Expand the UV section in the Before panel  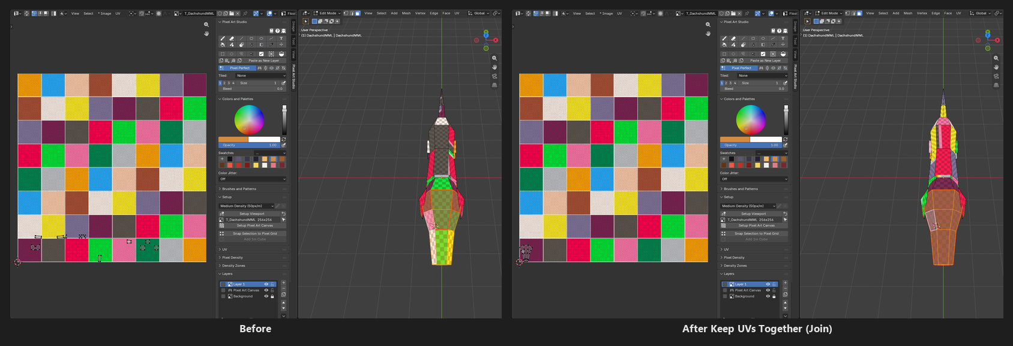tap(224, 249)
